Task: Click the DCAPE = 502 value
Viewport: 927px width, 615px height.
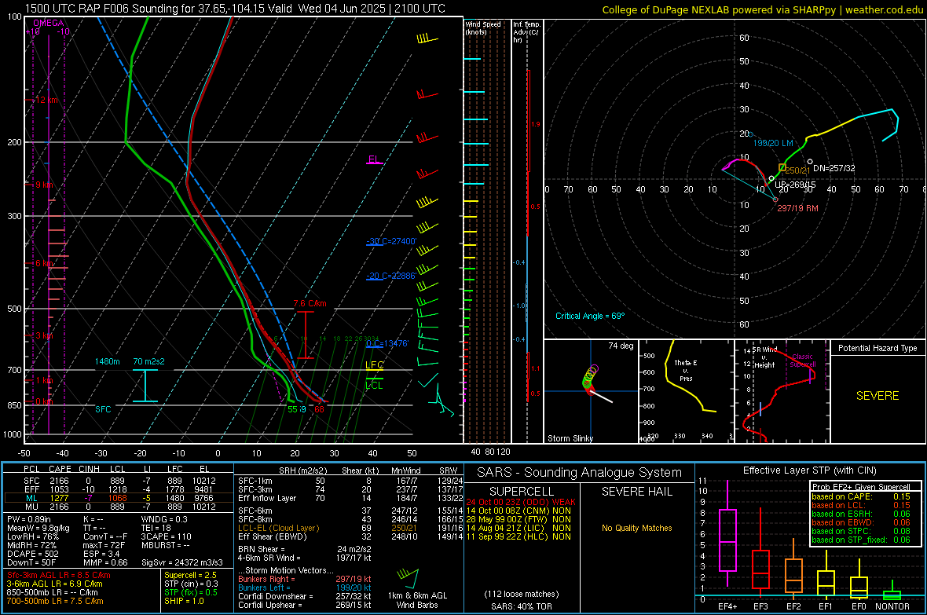Action: coord(32,554)
